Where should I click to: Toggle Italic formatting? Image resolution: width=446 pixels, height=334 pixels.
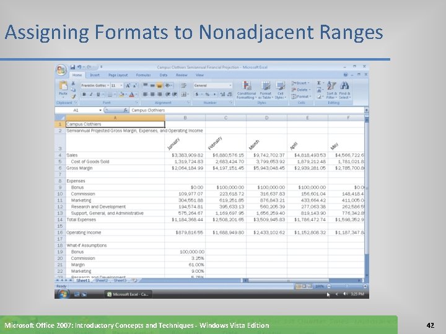(91, 95)
